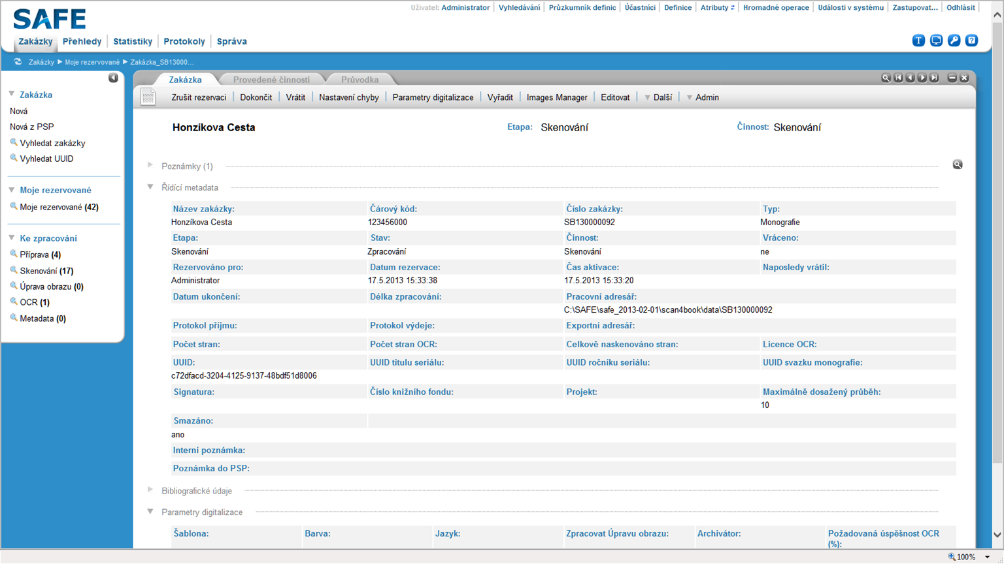Open the OCR (1) queue
Image resolution: width=1004 pixels, height=564 pixels.
coord(35,302)
